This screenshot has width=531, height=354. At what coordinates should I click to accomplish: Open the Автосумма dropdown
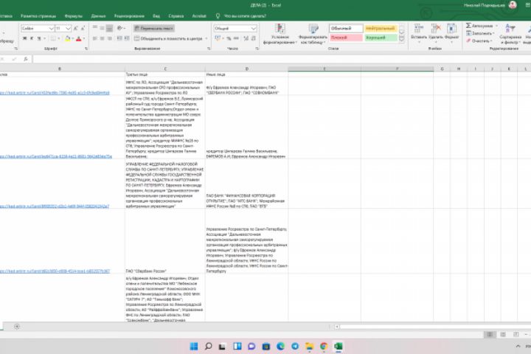tap(497, 26)
